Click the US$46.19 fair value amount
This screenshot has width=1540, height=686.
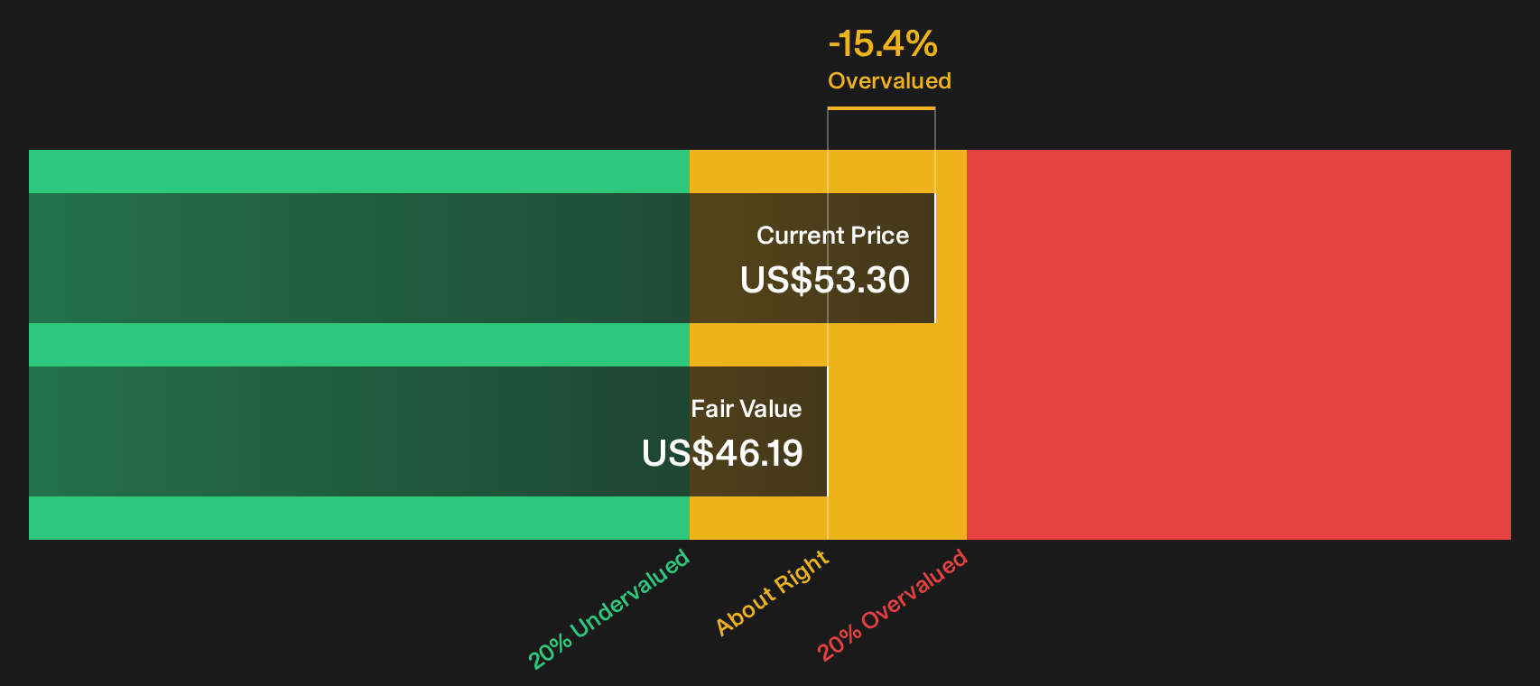[722, 453]
